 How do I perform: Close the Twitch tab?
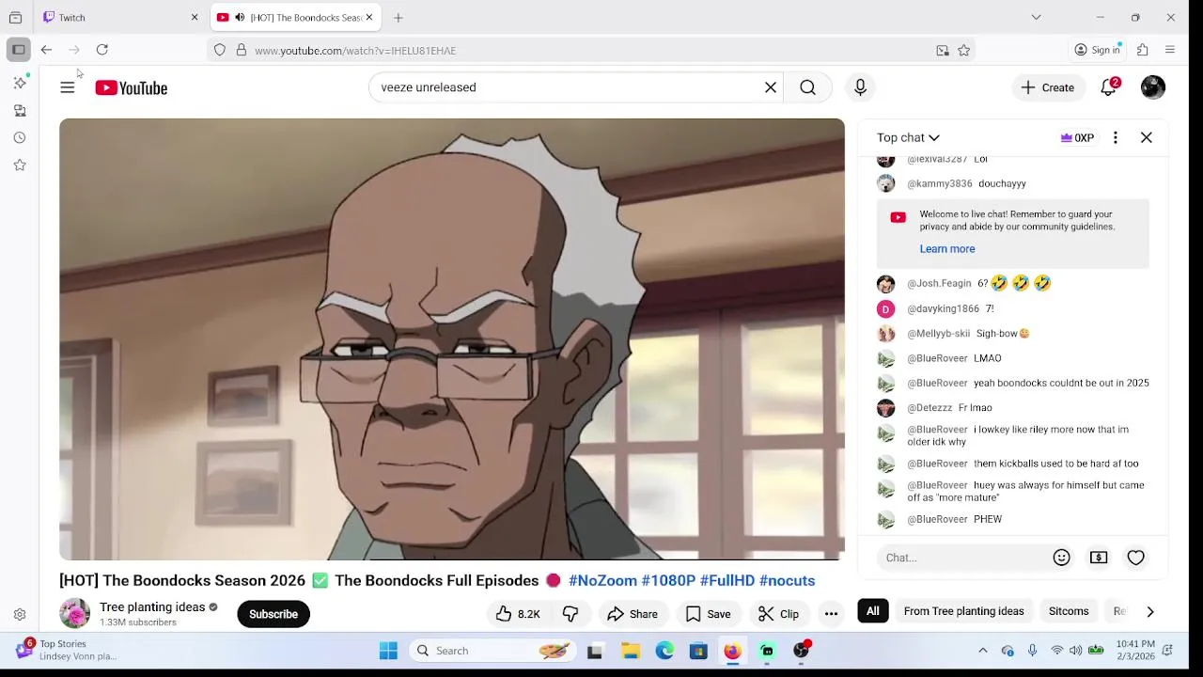pyautogui.click(x=195, y=17)
